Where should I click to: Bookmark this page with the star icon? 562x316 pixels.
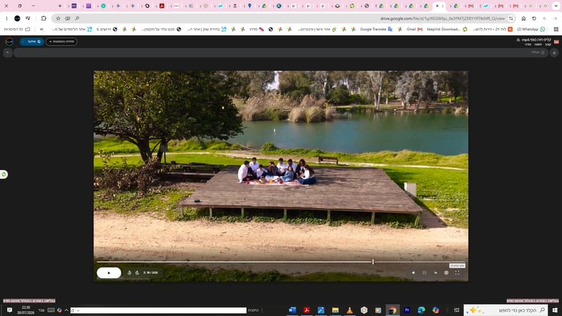[x=58, y=18]
